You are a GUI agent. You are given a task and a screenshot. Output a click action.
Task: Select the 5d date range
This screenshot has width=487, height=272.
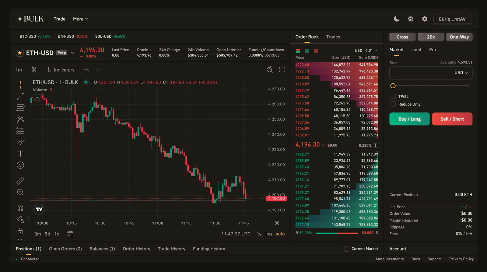pos(47,234)
